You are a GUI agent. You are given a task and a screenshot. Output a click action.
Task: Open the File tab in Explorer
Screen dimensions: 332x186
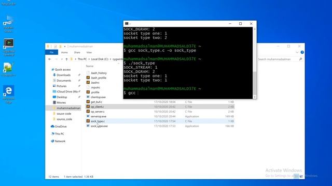pyautogui.click(x=51, y=52)
